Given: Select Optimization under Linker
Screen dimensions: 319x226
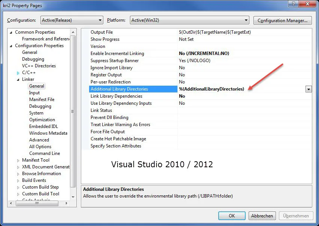Looking at the screenshot, I should [42, 119].
